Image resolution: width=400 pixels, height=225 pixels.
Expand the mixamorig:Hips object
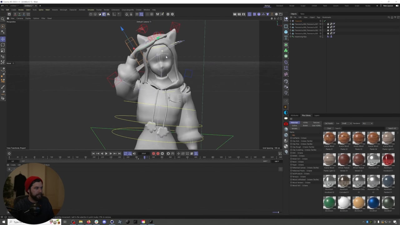pos(291,37)
